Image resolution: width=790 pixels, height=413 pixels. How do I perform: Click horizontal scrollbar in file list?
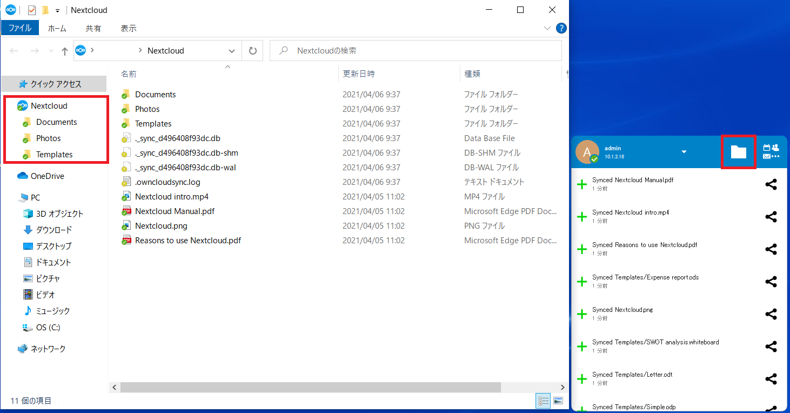pos(311,388)
